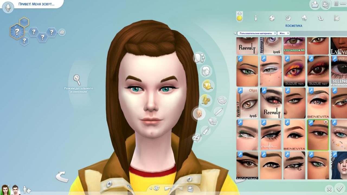Cancel Create-a-Sim with X button
The height and width of the screenshot is (195, 347).
[x=329, y=189]
